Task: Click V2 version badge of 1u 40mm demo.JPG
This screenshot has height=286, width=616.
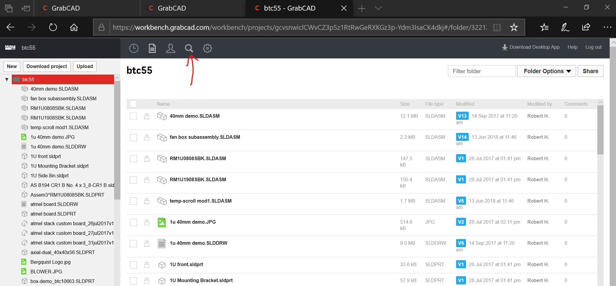Action: [x=461, y=222]
